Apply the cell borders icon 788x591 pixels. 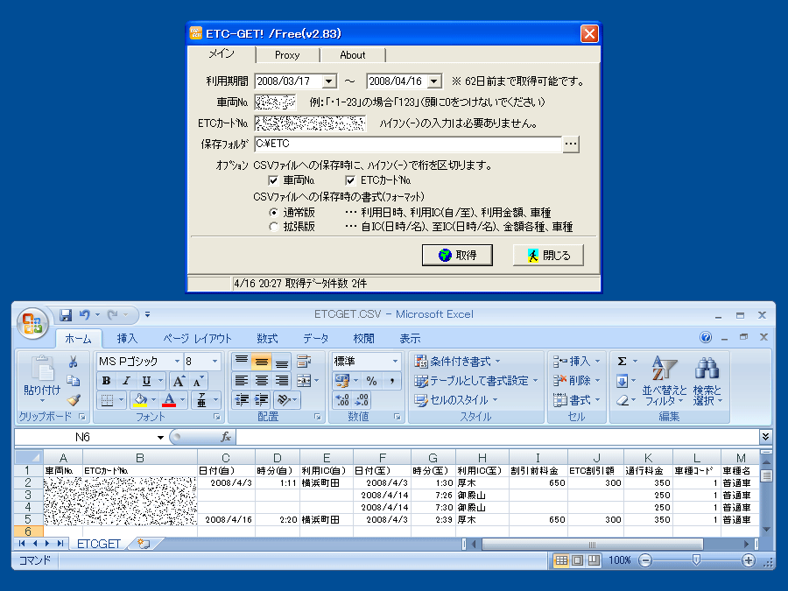pos(107,400)
